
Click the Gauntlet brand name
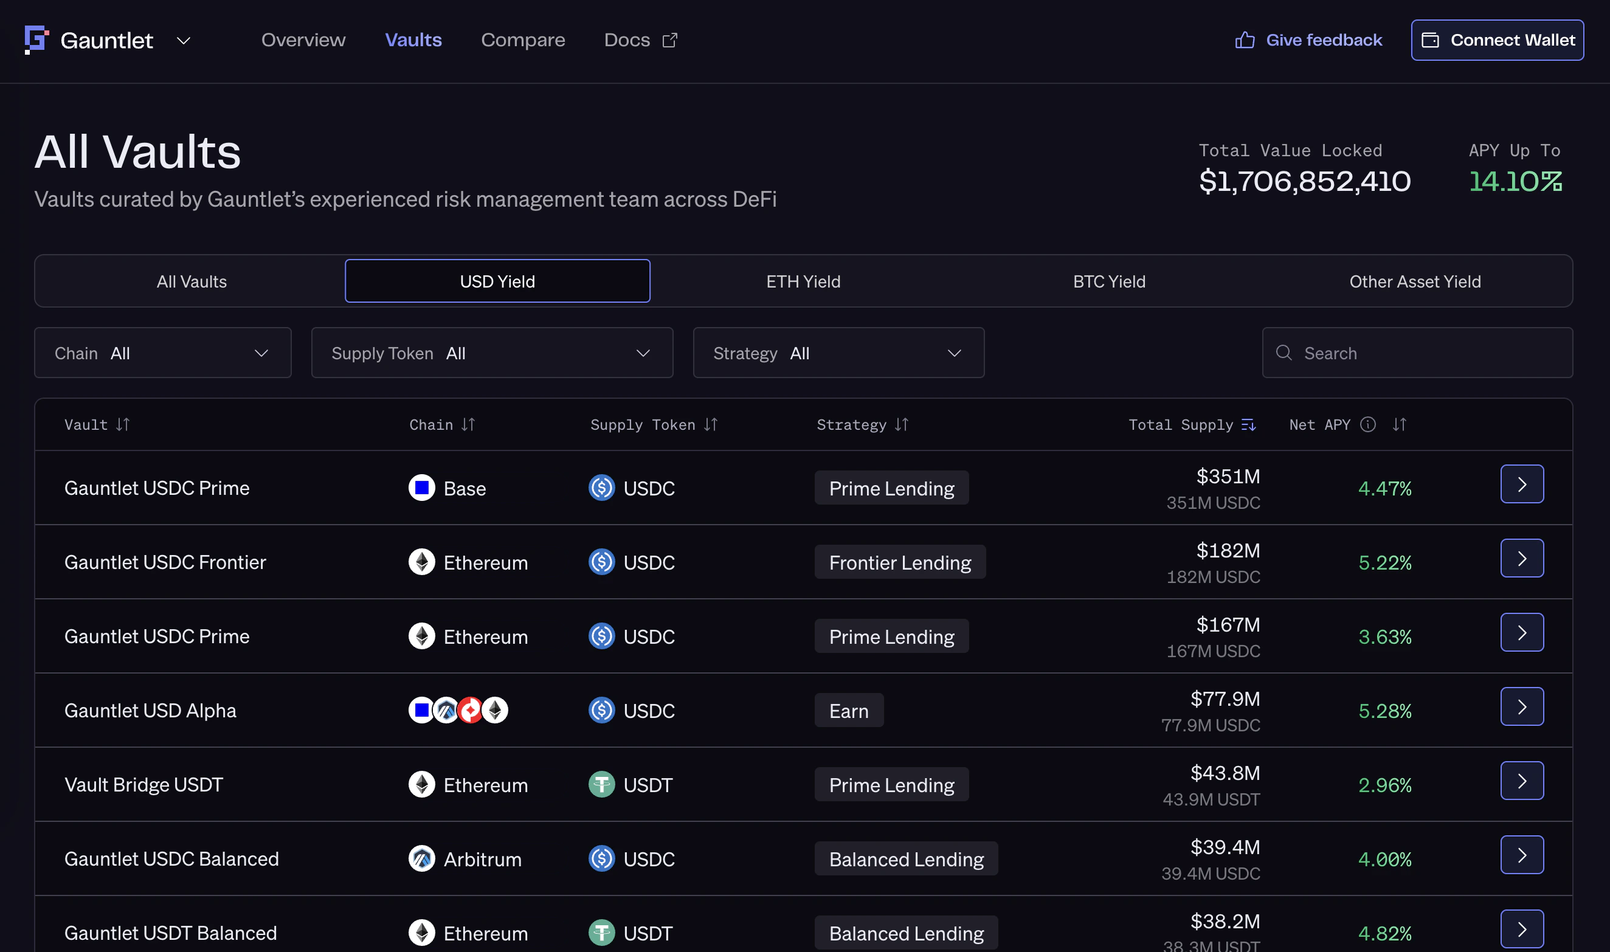click(x=106, y=40)
